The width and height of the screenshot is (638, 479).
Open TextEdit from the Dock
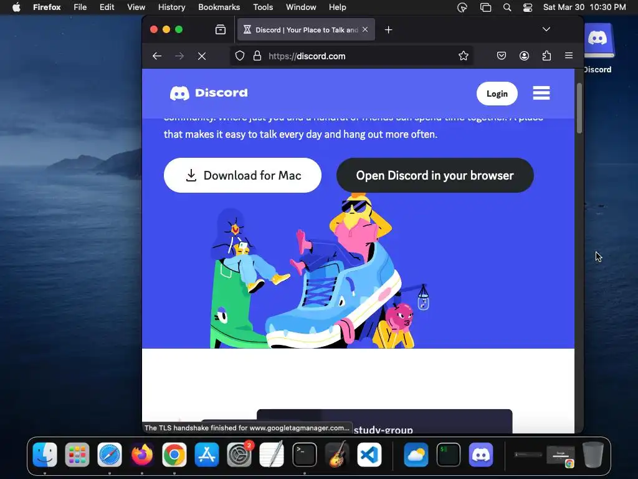[272, 455]
